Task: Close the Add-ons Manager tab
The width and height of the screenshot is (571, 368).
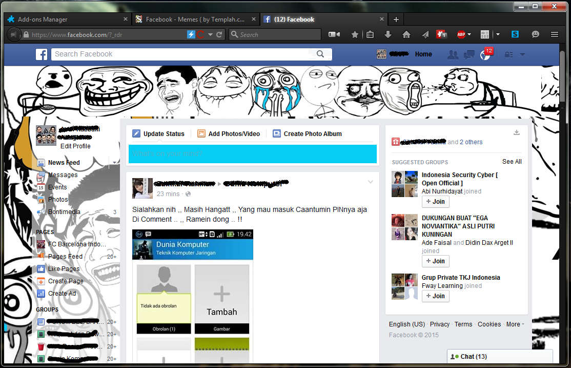Action: pos(125,19)
